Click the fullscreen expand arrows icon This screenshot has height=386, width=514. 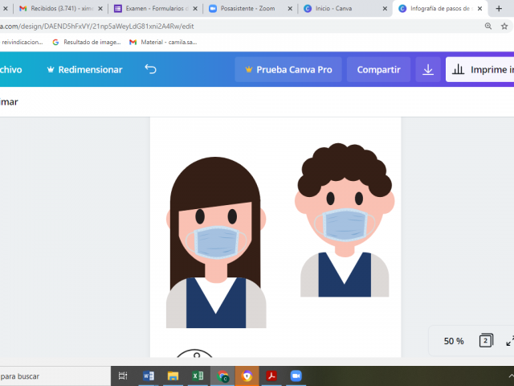509,341
